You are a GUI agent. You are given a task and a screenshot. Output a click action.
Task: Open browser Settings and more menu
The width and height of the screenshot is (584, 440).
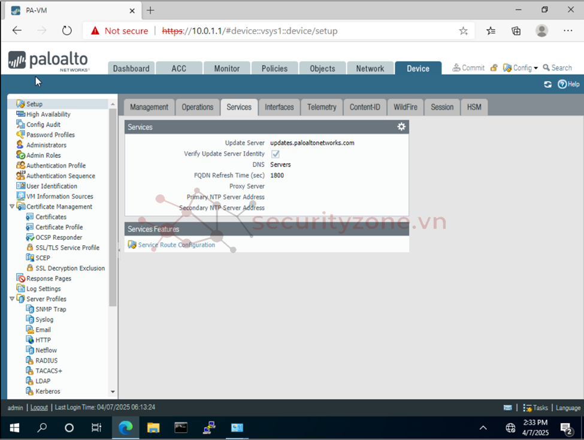point(568,31)
